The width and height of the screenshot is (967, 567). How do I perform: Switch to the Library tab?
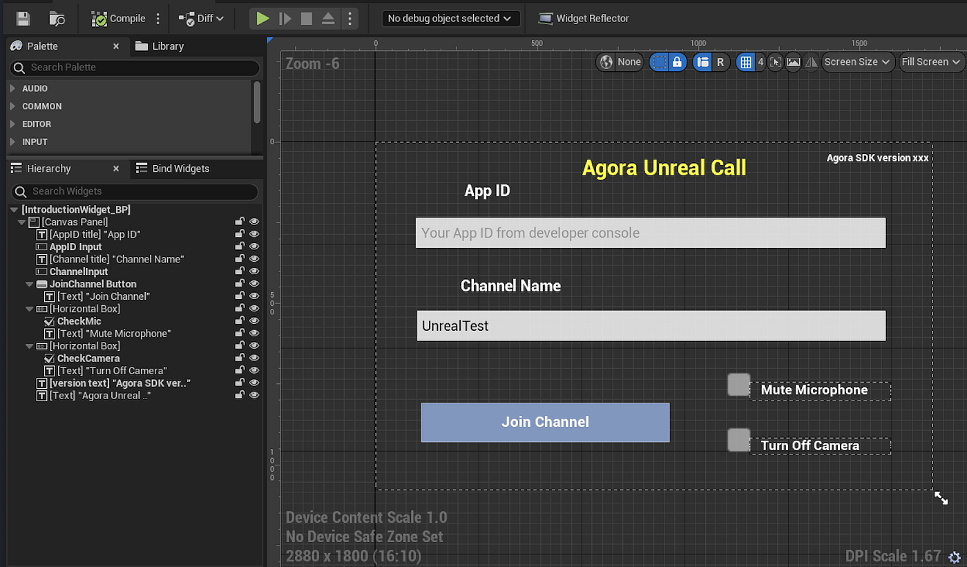click(160, 46)
